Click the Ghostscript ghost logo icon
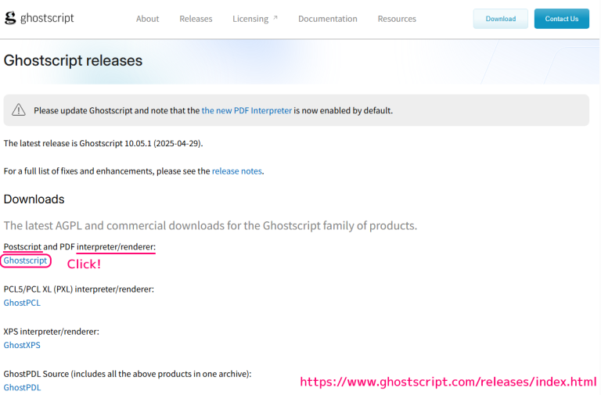The image size is (601, 395). [x=10, y=19]
